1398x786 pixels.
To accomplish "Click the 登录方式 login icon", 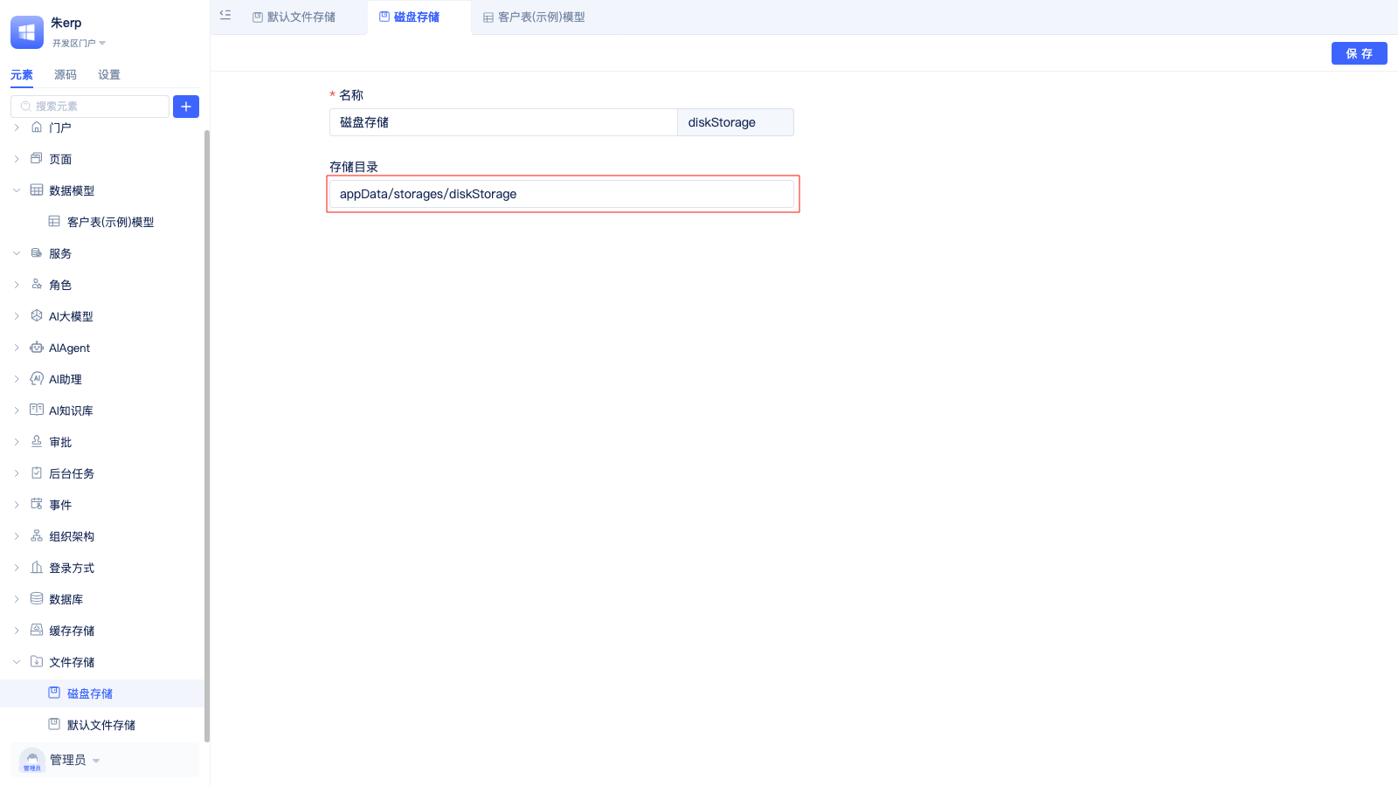I will tap(37, 568).
